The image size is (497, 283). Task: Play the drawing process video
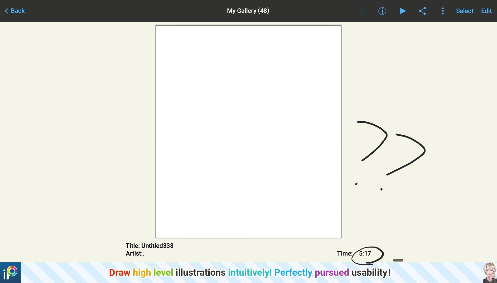coord(403,11)
